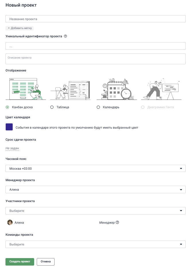Click the Gantt chart illustration
Viewport: 192px width, 267px height.
(x=161, y=89)
